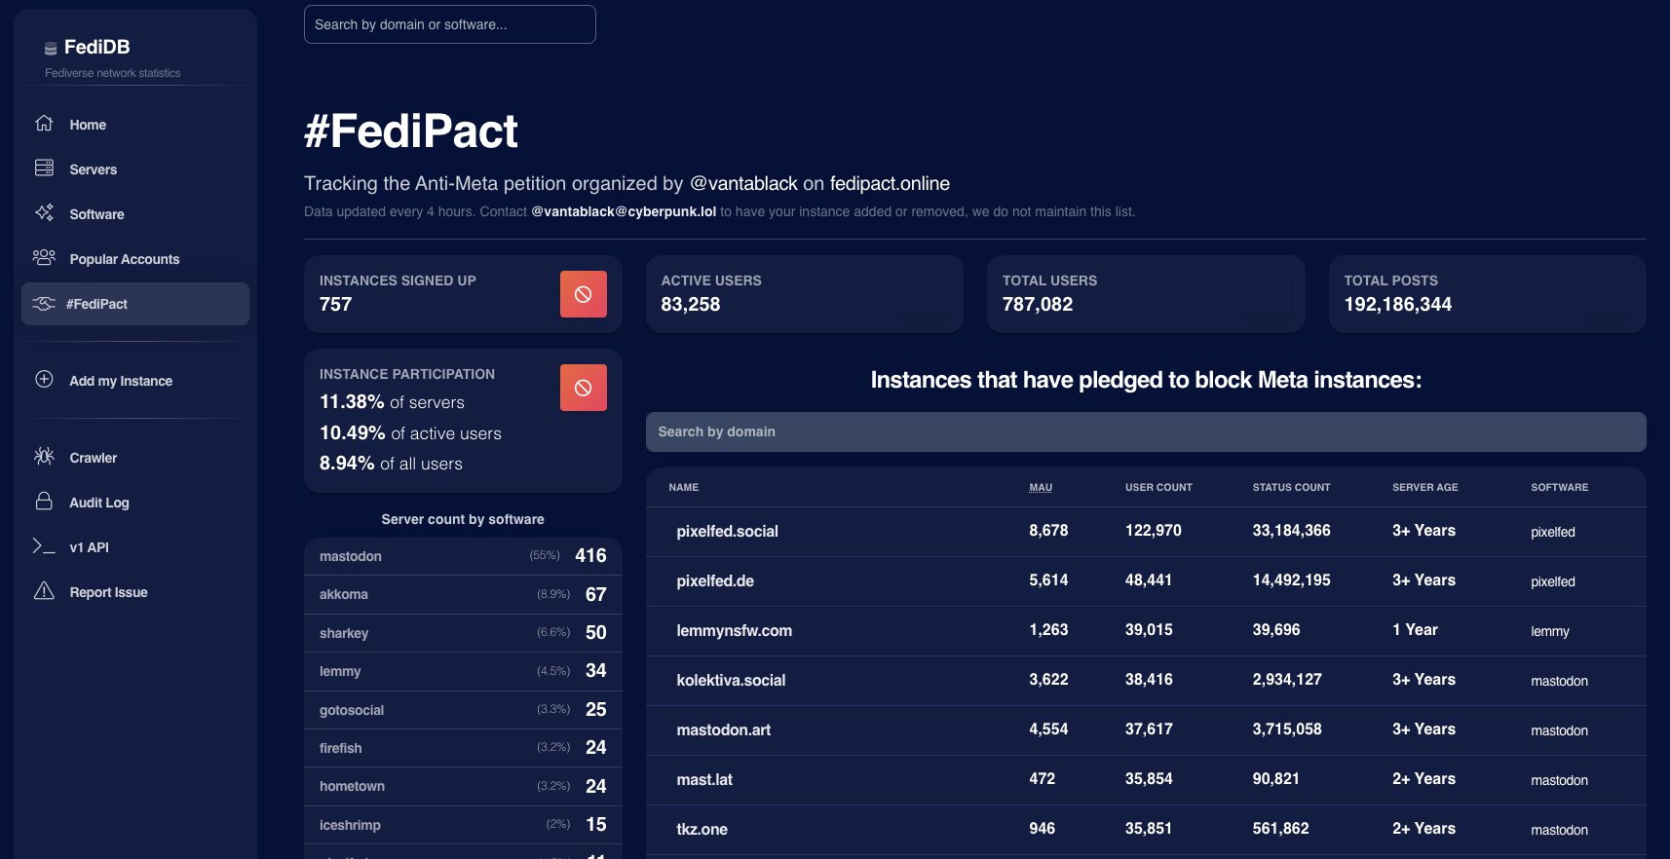
Task: Select the iceshrimp software count row
Action: pyautogui.click(x=463, y=825)
